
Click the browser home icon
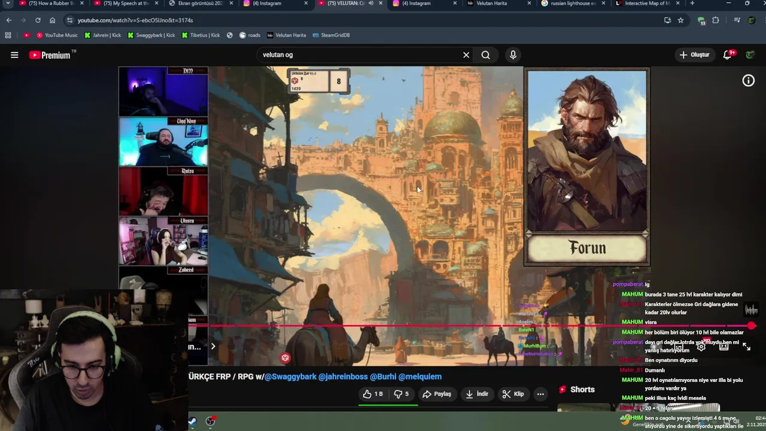point(52,20)
